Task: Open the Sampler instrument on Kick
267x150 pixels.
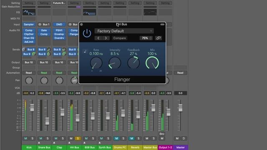Action: (x=29, y=25)
